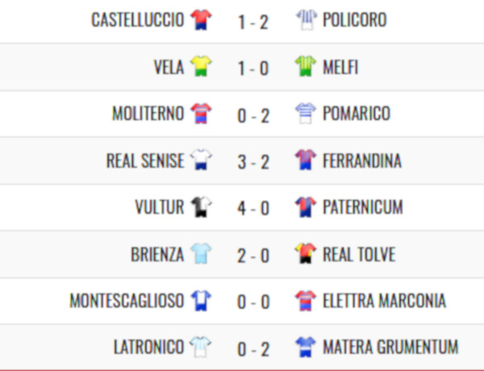This screenshot has height=371, width=484.
Task: Open the Brienza 2 - 0 match result
Action: (x=253, y=256)
